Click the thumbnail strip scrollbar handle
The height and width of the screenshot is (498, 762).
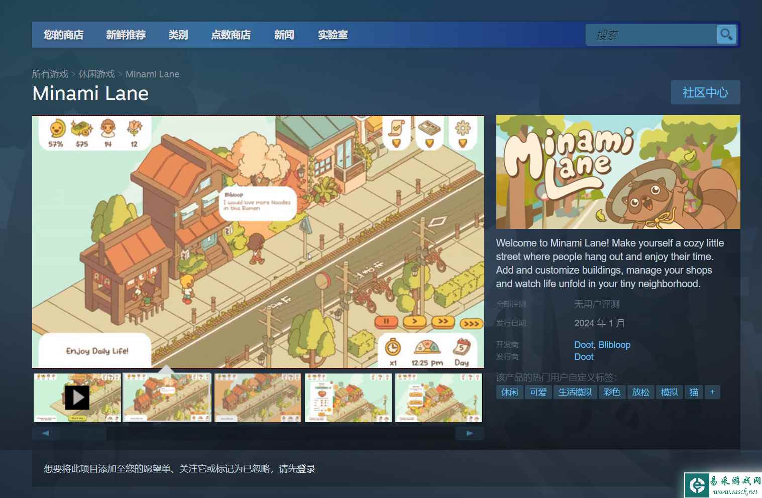tap(83, 433)
